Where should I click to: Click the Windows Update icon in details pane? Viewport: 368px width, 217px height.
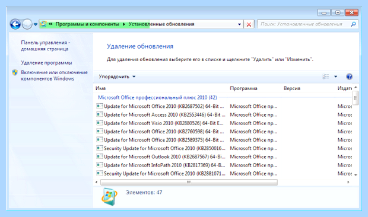pos(109,197)
